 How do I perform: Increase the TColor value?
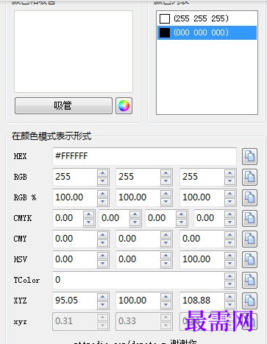coord(229,276)
